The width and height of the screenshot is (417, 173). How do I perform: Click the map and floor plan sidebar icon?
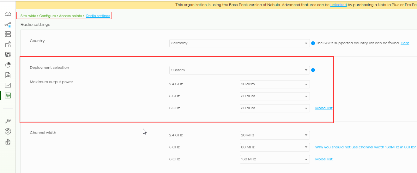pos(8,45)
